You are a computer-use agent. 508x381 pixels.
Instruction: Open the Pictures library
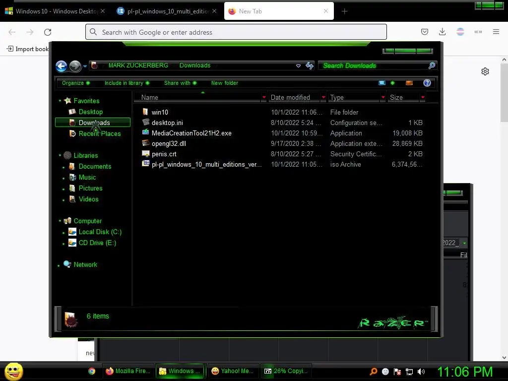(90, 188)
